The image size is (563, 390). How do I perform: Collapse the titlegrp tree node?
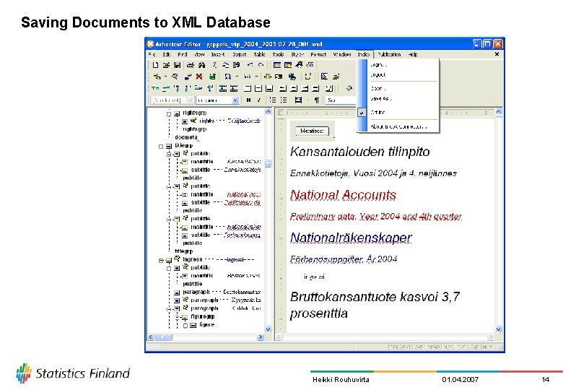(161, 147)
